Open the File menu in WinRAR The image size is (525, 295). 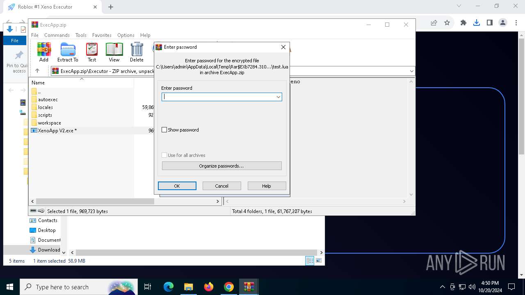35,35
